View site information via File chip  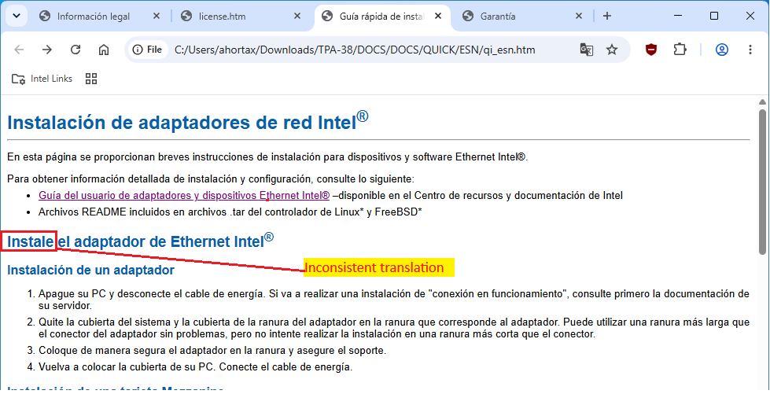(x=148, y=50)
